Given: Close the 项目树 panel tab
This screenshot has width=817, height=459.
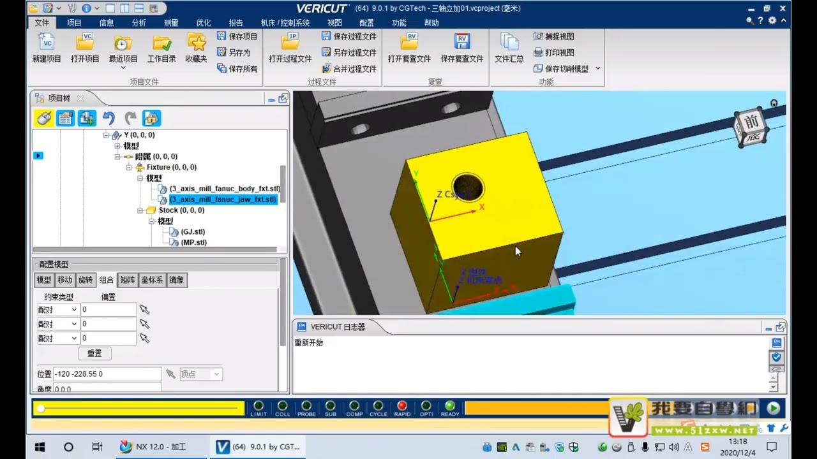Looking at the screenshot, I should [80, 98].
